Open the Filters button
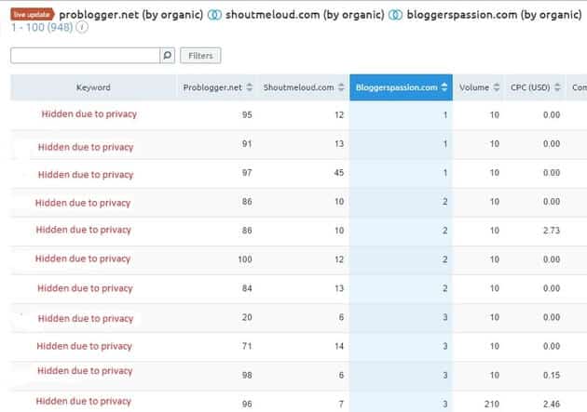 coord(200,56)
